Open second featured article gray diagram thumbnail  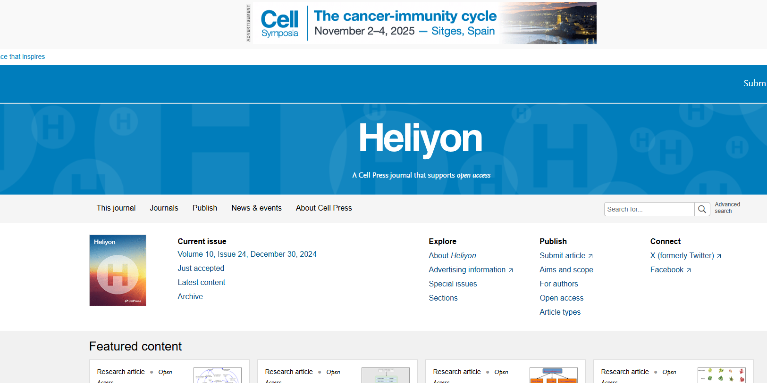point(386,375)
